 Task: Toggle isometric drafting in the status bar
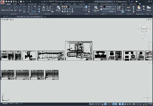click(109, 104)
